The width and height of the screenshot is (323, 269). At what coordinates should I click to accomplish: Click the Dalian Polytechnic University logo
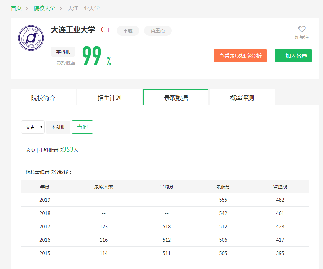31,38
